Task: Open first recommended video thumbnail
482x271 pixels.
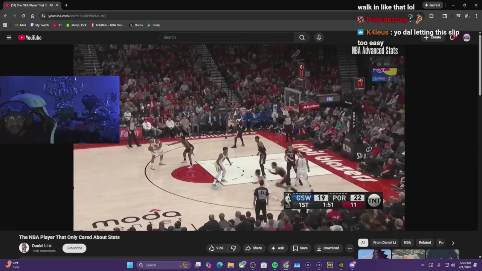Action: click(375, 254)
